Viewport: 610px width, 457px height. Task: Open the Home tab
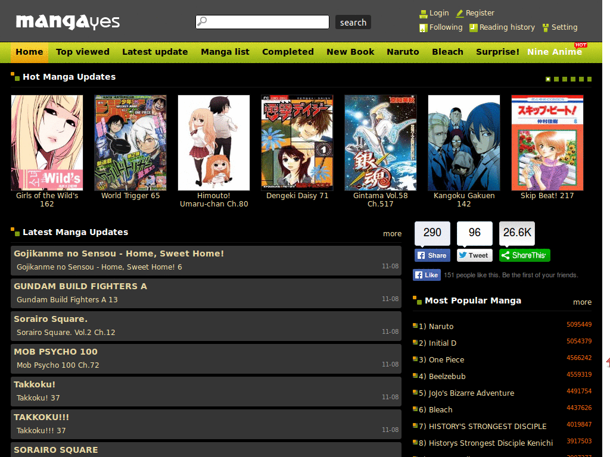(x=30, y=52)
